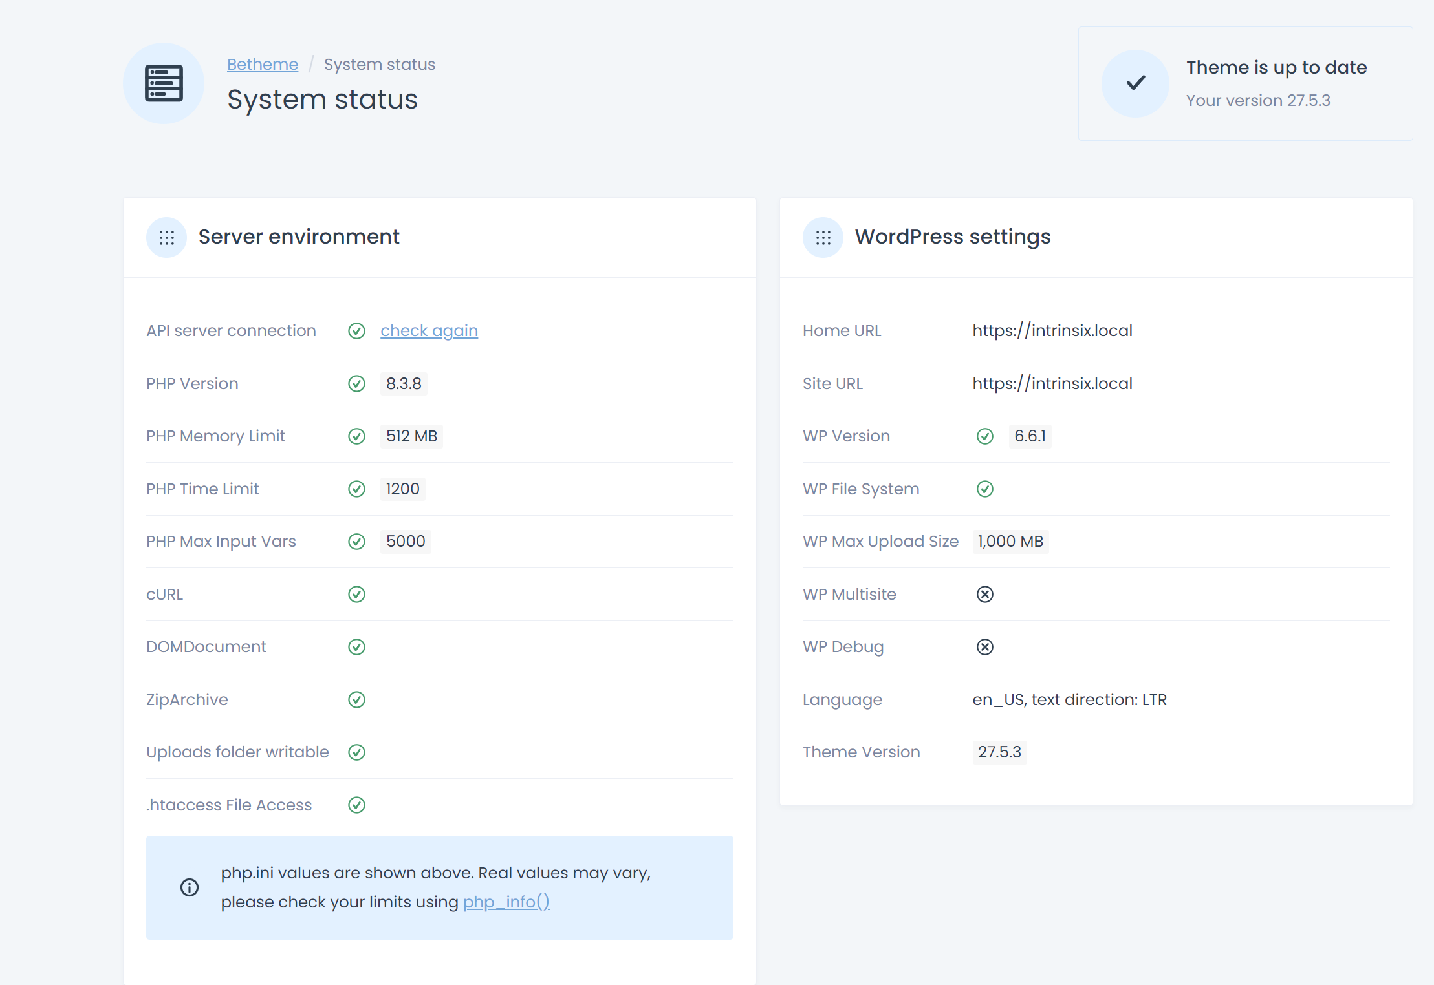Click the WordPress settings heading
1434x985 pixels.
[x=953, y=237]
